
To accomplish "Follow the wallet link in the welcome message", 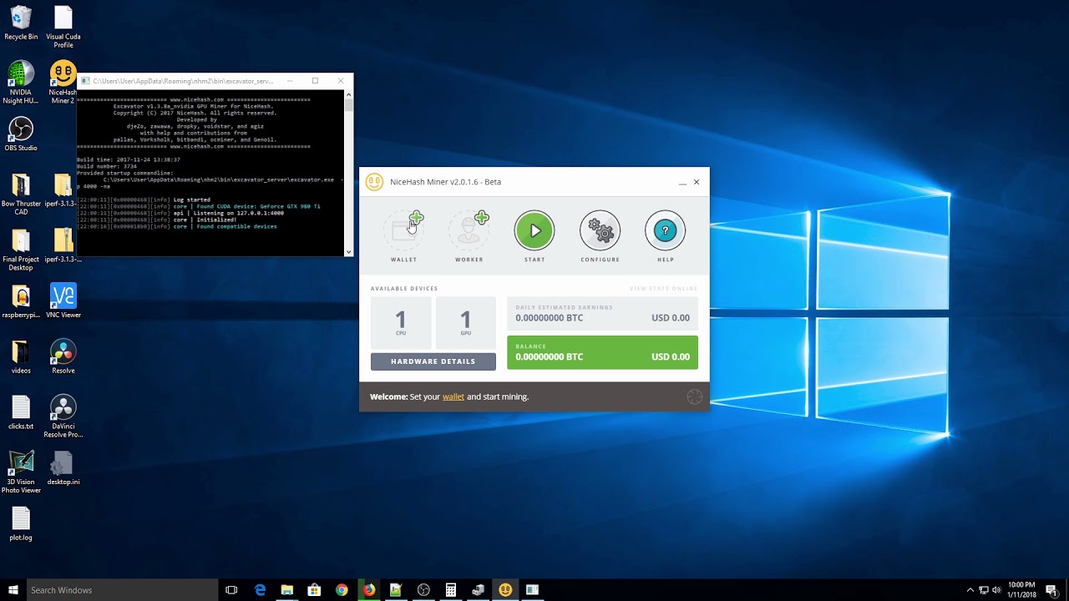I will (x=453, y=396).
